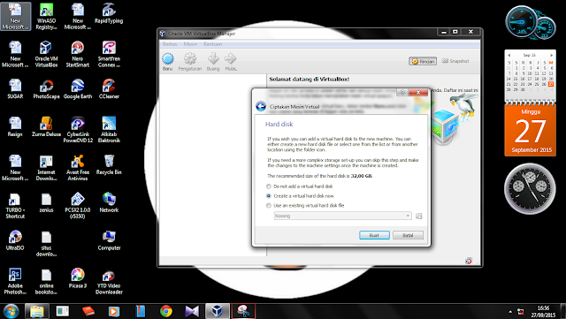
Task: Click the folder icon beside Kosong dropdown
Action: (x=418, y=216)
